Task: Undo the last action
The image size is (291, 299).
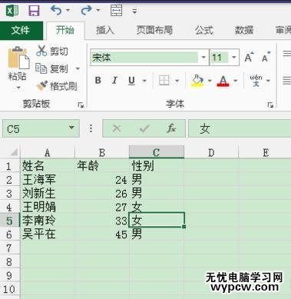Action: [56, 11]
